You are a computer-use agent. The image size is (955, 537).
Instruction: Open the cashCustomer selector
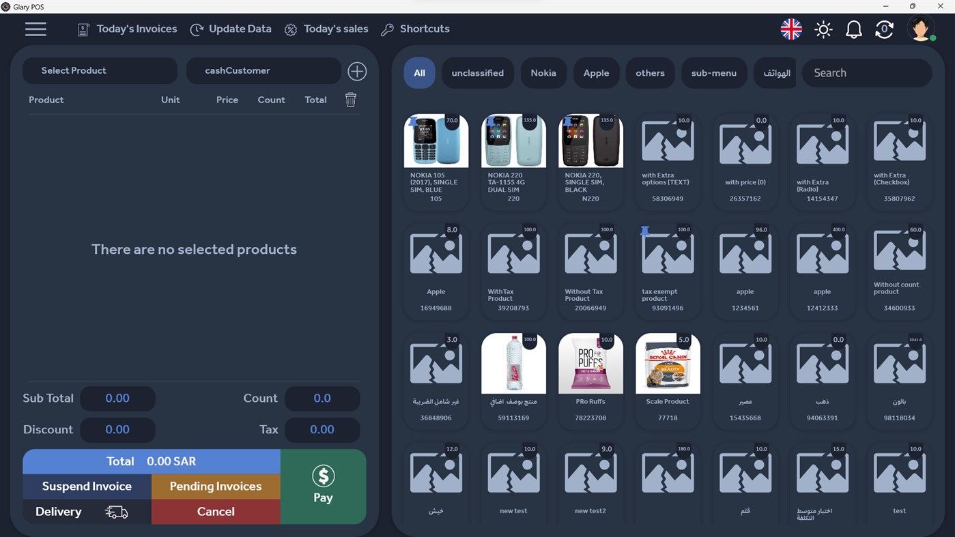point(263,70)
